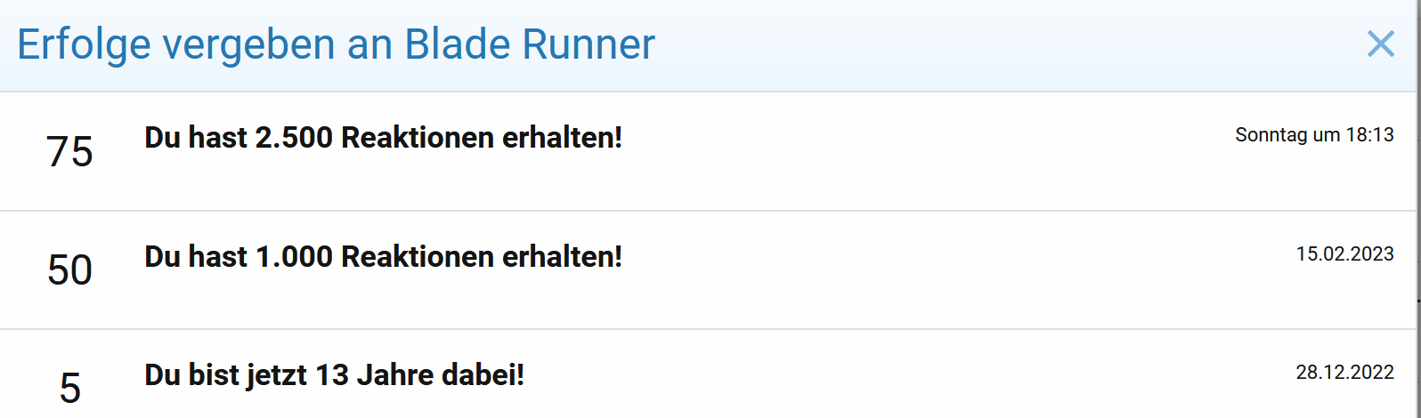Select 'Du hast 1.000 Reaktionen erhalten!' achievement title
Image resolution: width=1421 pixels, height=418 pixels.
click(383, 256)
